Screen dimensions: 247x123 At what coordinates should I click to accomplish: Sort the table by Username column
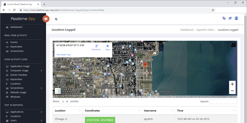pos(158,110)
